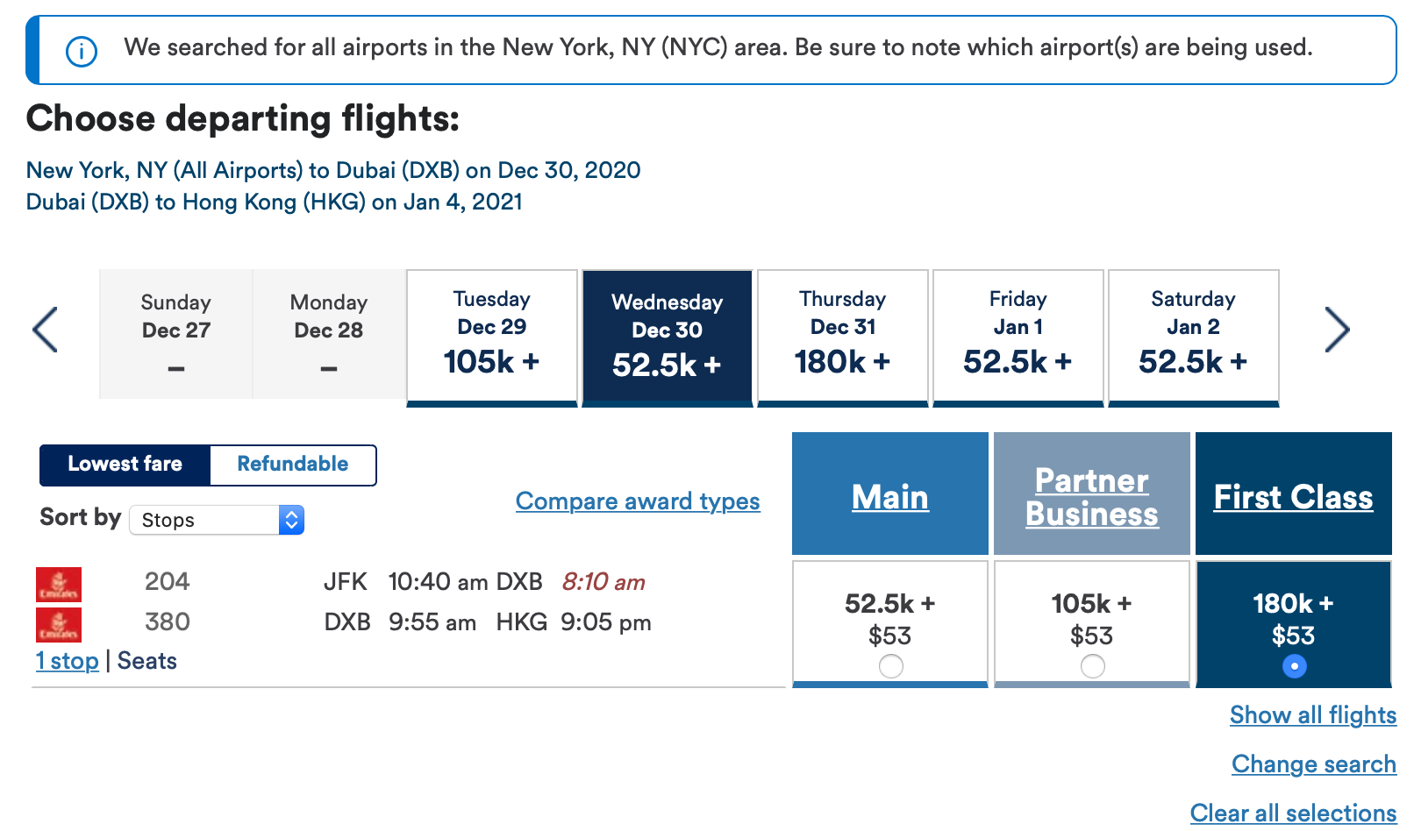This screenshot has height=831, width=1414.
Task: Click the Emirates logo beside flight 204
Action: click(x=60, y=583)
